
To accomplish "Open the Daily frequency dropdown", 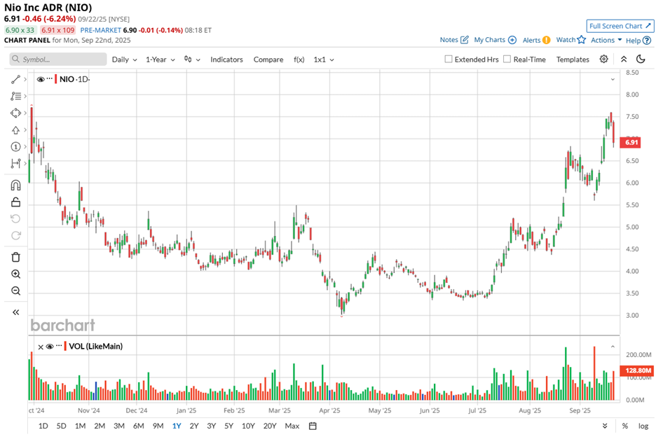I will pyautogui.click(x=124, y=60).
